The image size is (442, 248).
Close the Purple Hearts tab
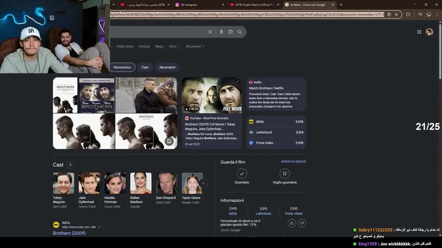tap(278, 5)
